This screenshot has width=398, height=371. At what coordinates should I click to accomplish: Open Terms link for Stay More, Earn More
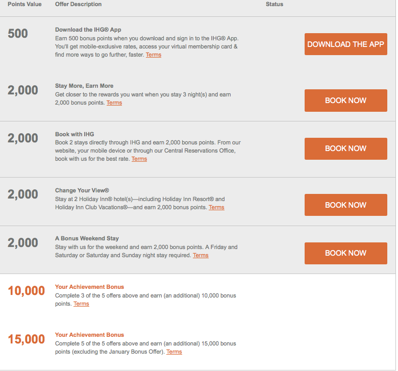[x=114, y=103]
